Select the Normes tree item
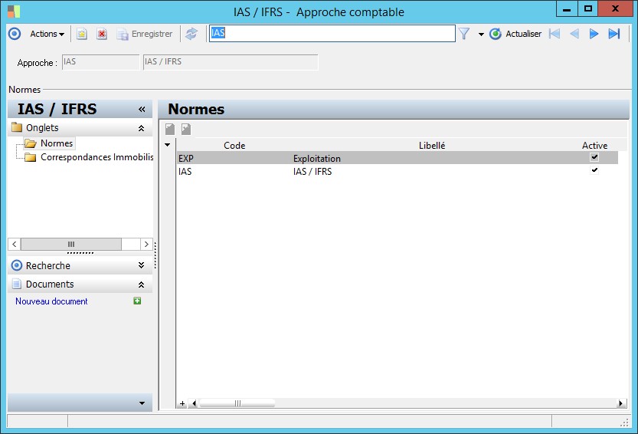The width and height of the screenshot is (638, 434). (57, 143)
